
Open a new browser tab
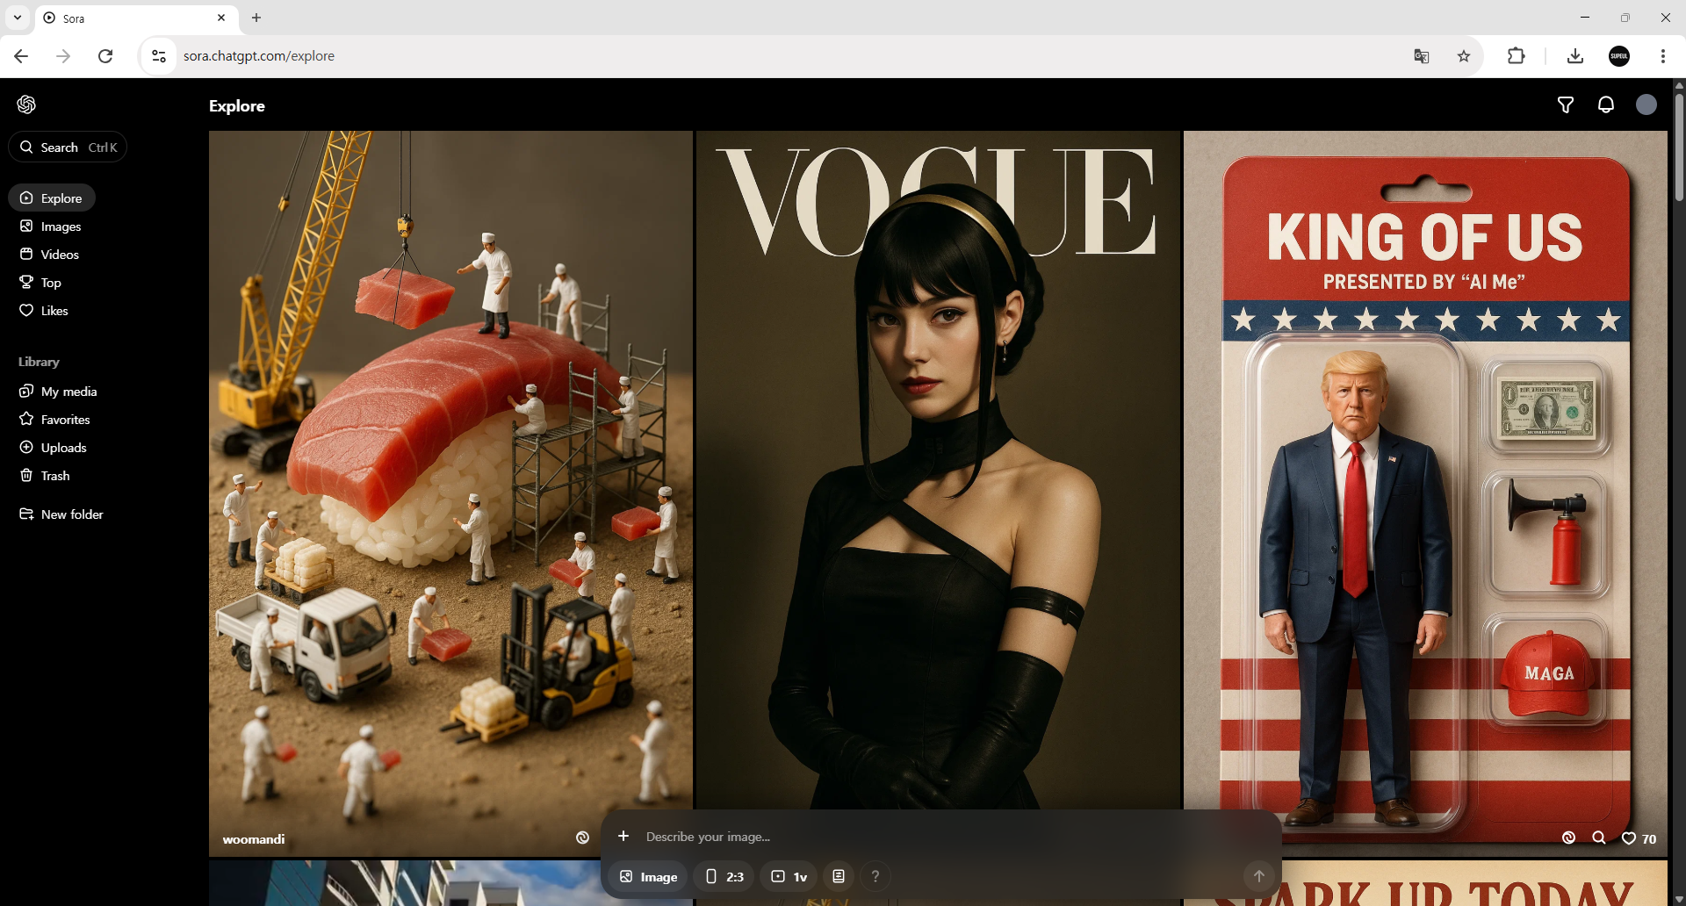(256, 18)
